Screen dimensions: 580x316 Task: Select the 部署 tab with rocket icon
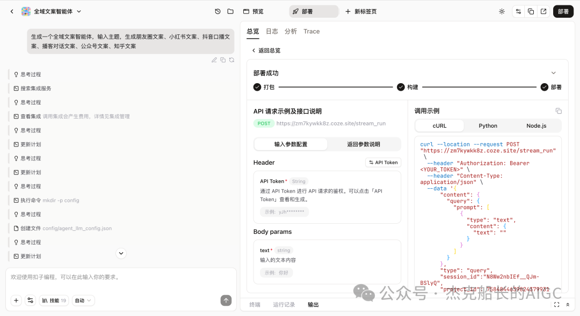pyautogui.click(x=314, y=11)
